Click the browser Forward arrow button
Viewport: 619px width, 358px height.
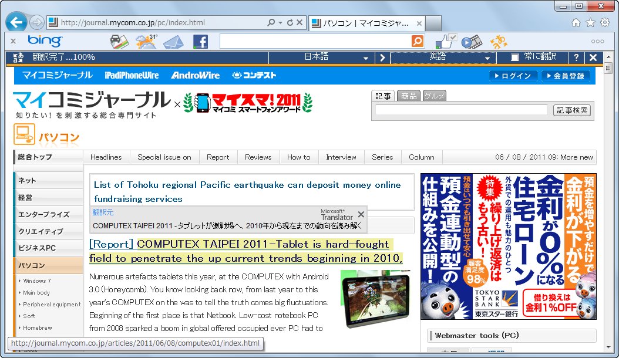pyautogui.click(x=37, y=22)
